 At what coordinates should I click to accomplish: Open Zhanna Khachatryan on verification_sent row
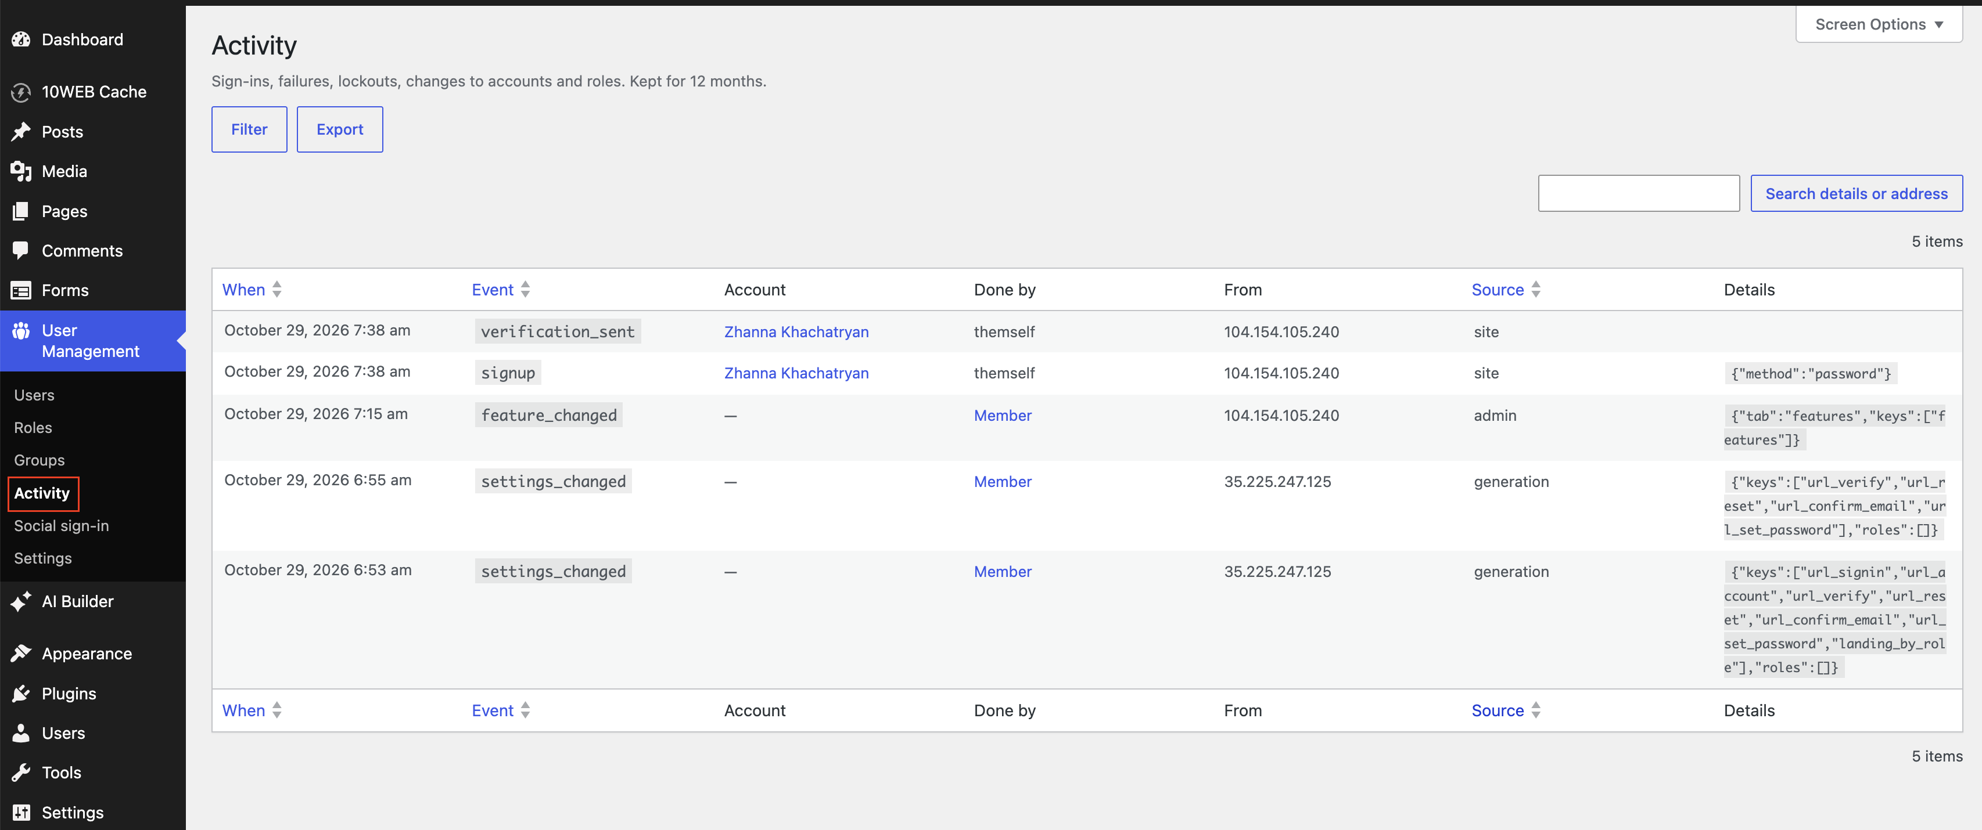796,331
